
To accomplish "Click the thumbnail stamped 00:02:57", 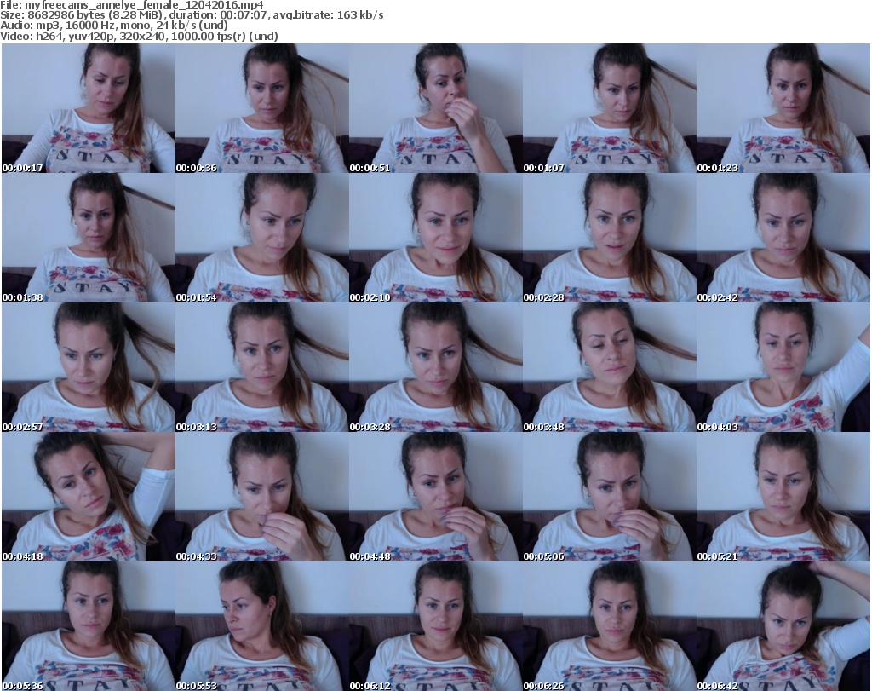I will click(89, 367).
